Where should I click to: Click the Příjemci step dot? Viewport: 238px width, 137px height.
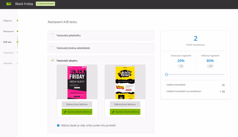pos(18,21)
